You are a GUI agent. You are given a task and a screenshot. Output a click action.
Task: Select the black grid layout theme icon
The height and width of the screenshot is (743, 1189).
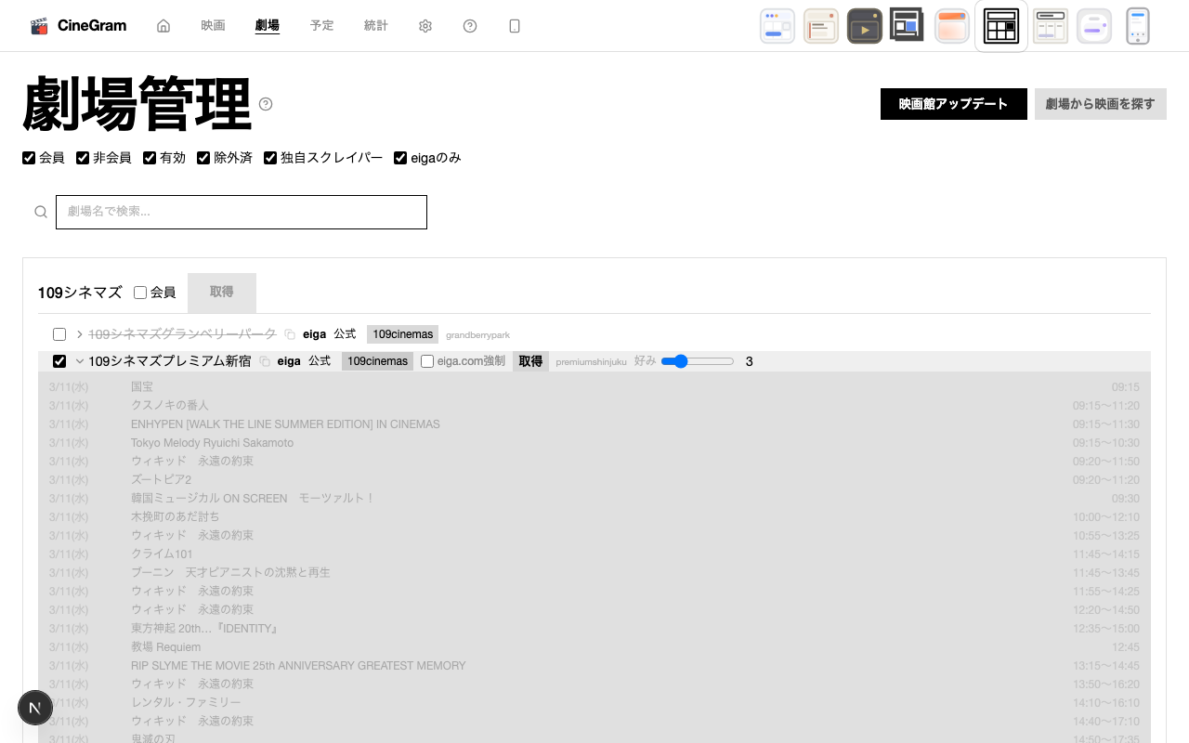(1001, 26)
